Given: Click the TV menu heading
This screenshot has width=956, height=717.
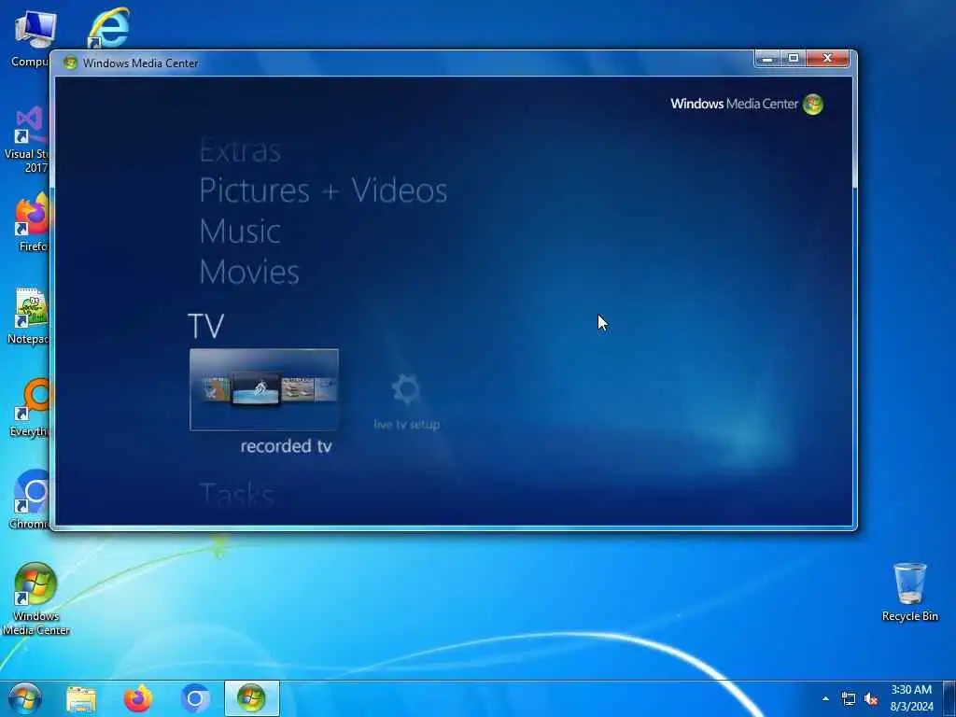Looking at the screenshot, I should 206,326.
